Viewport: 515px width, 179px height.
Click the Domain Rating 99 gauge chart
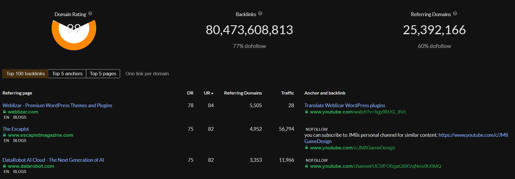[x=74, y=34]
